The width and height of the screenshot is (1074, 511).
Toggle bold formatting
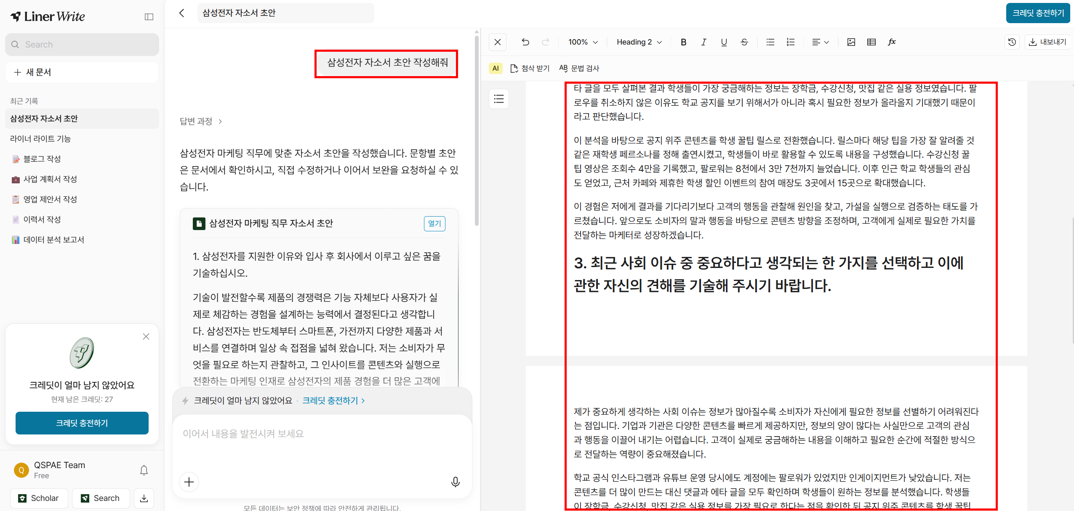pyautogui.click(x=684, y=42)
